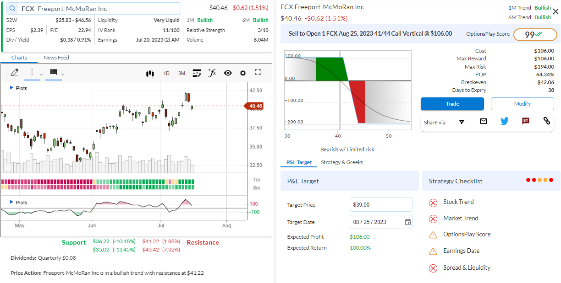561x283 pixels.
Task: Expand Plots in the lower indicator pane
Action: [x=18, y=203]
